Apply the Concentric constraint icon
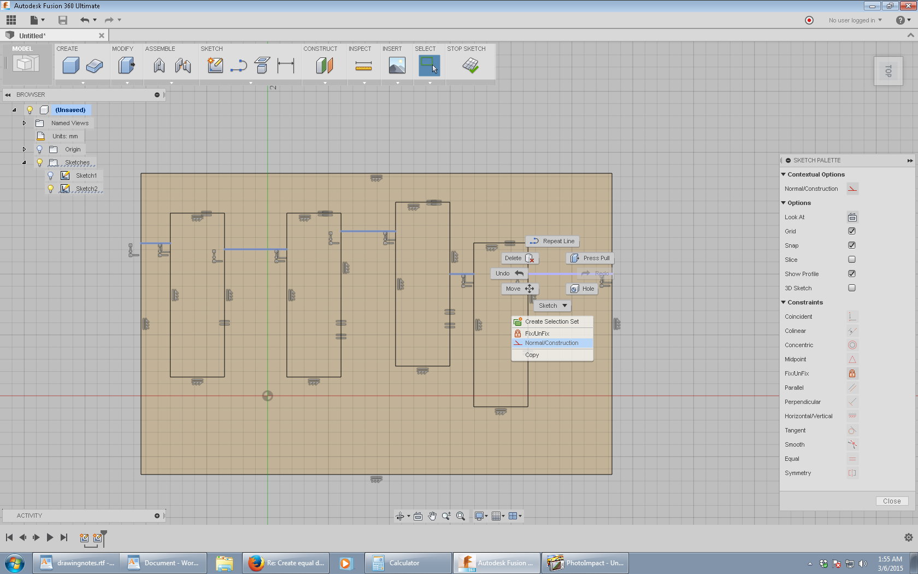This screenshot has height=574, width=918. coord(852,345)
